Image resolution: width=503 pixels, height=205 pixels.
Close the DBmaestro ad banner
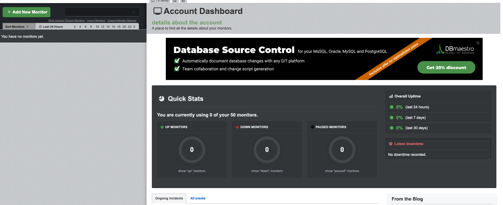coord(478,43)
